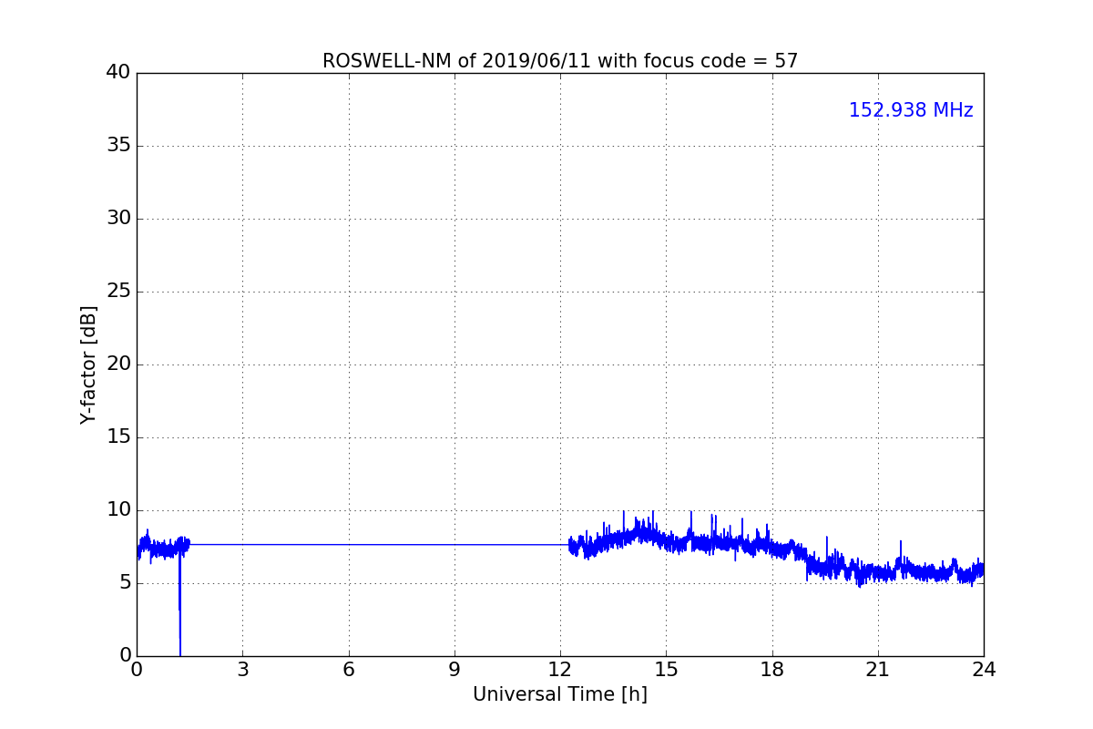Click the 'Y-factor [dB]' axis label
This screenshot has height=729, width=1093.
click(x=88, y=364)
